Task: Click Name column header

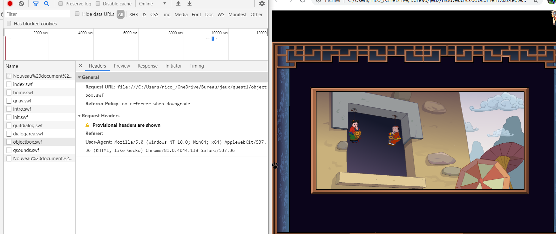Action: pyautogui.click(x=39, y=66)
